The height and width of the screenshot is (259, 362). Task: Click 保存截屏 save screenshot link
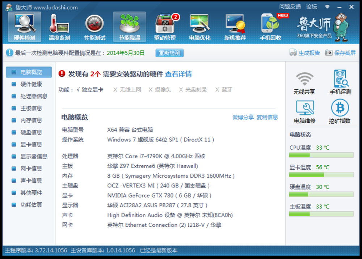345,53
